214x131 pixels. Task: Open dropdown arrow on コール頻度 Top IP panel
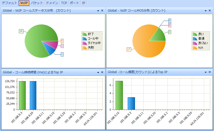206,73
